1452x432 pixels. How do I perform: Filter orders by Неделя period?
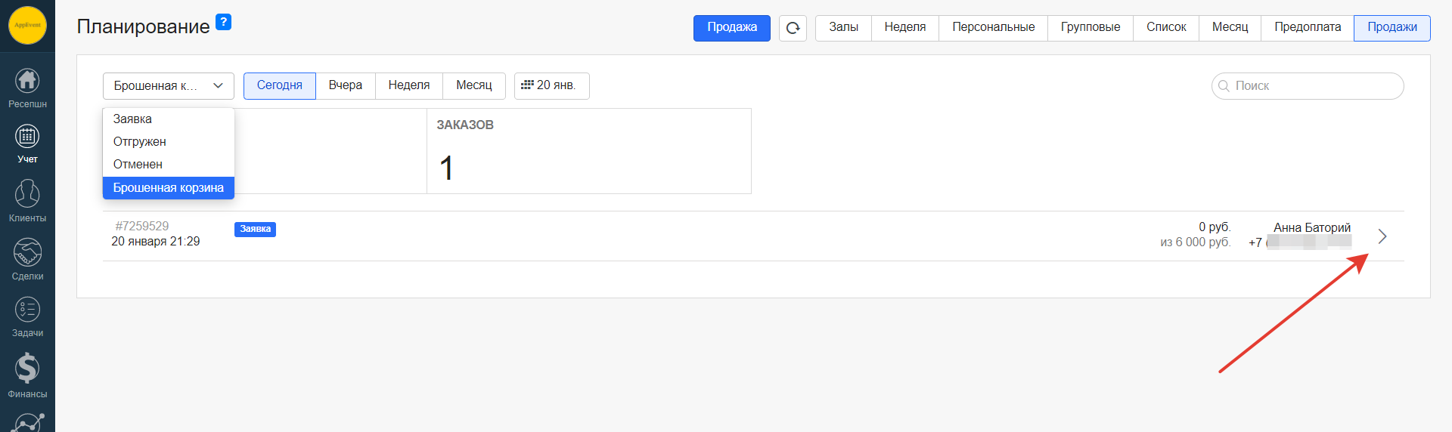tap(408, 86)
